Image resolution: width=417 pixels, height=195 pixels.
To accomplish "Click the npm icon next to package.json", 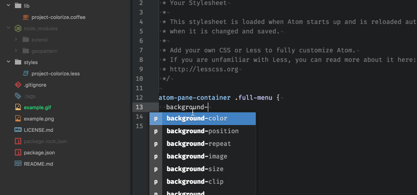I will pos(18,153).
